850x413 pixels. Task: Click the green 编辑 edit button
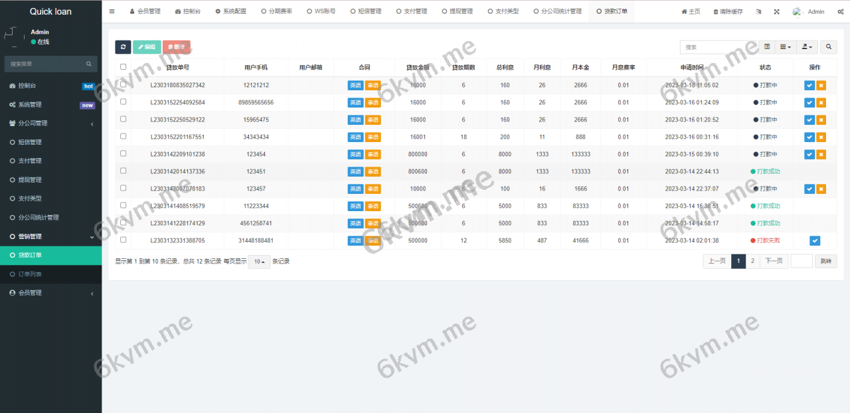[147, 46]
